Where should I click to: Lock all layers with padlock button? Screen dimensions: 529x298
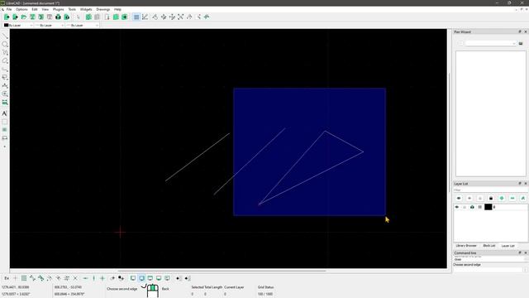tap(491, 198)
